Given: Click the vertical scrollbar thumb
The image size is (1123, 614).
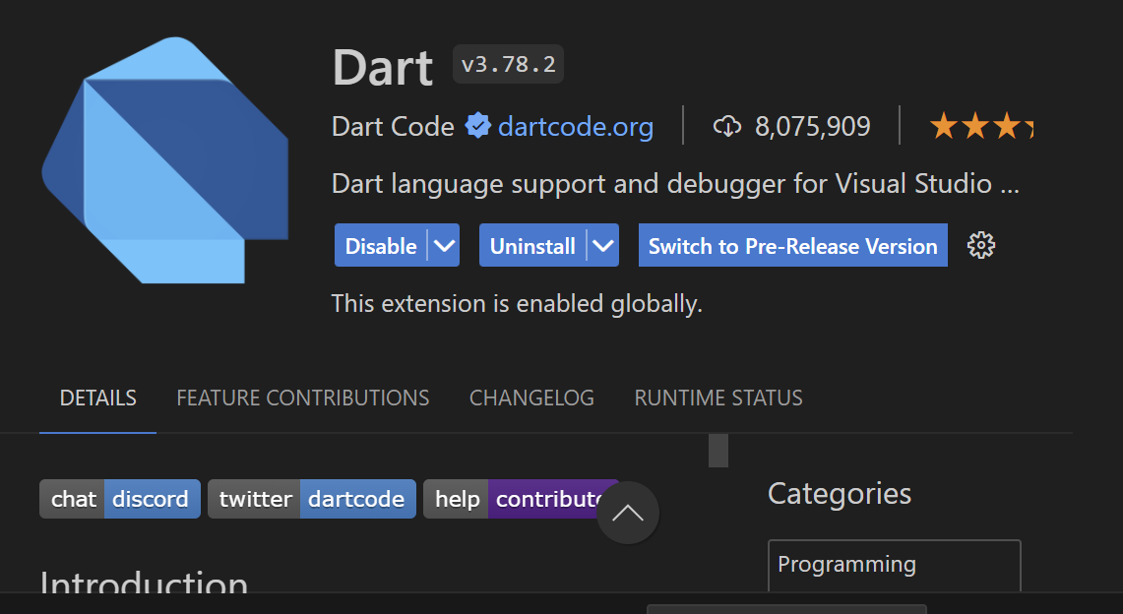Looking at the screenshot, I should pos(718,451).
